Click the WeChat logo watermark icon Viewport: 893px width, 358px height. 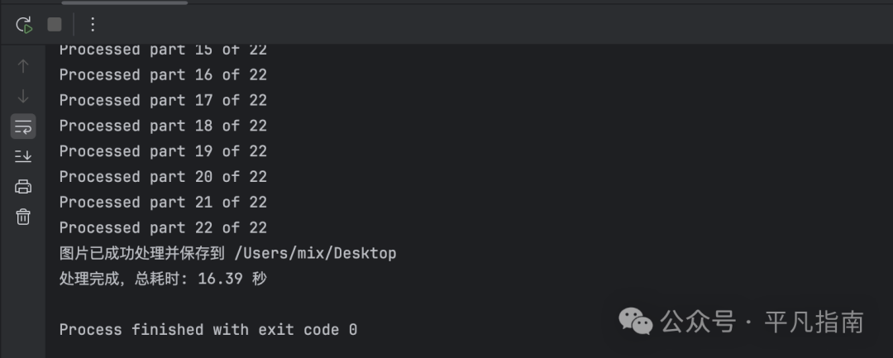(636, 322)
